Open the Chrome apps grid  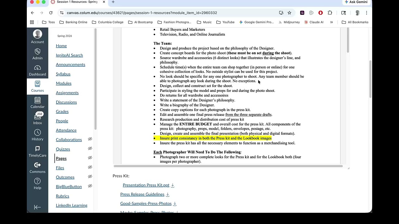(x=32, y=22)
